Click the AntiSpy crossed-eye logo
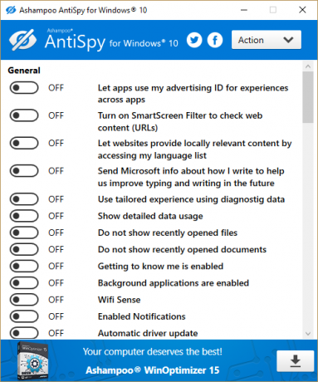Screen dimensions: 318x382 coord(22,40)
